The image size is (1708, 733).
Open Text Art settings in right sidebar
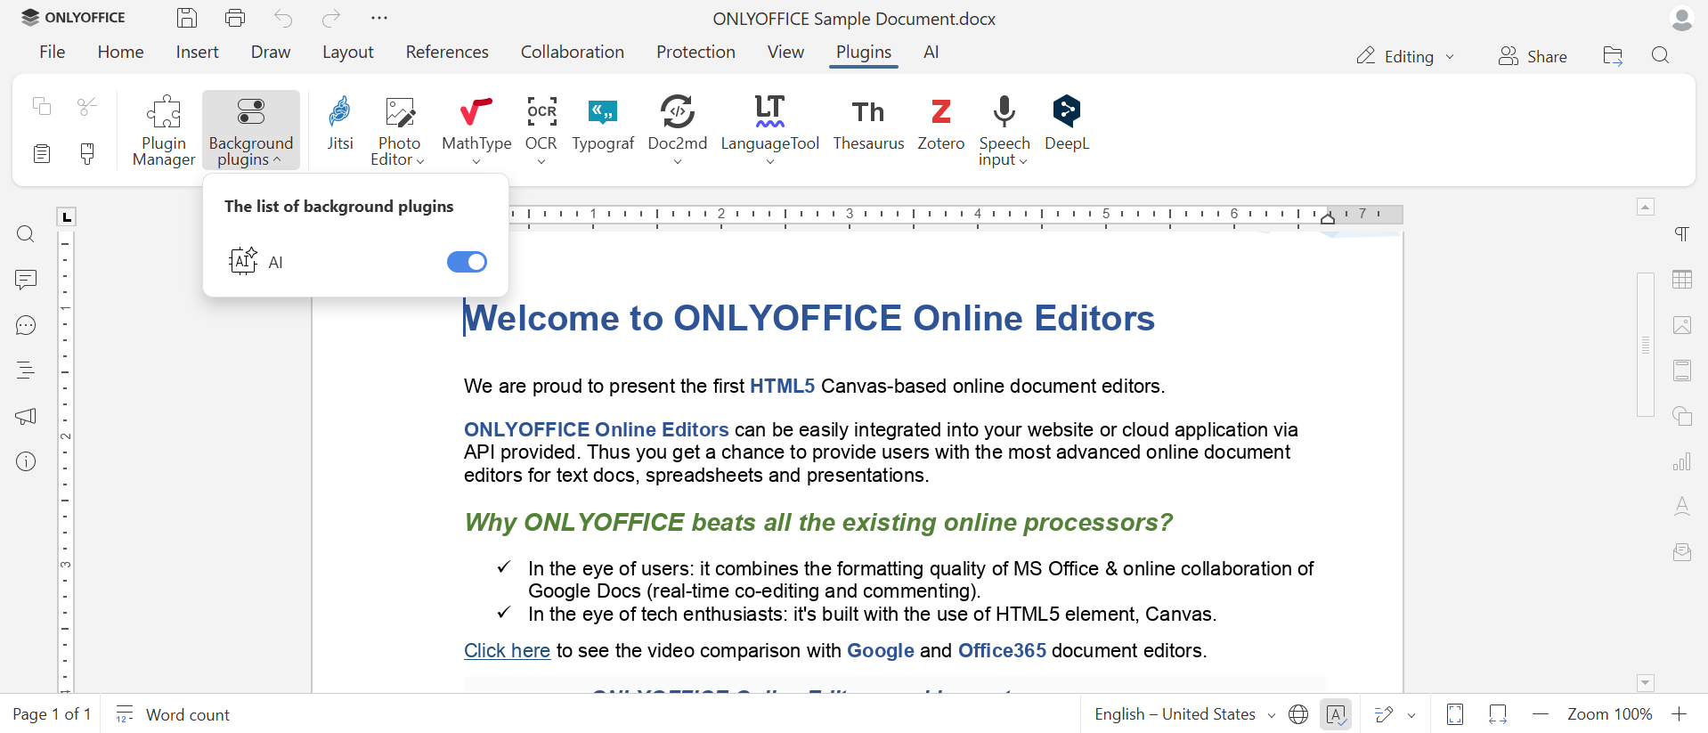[x=1682, y=507]
